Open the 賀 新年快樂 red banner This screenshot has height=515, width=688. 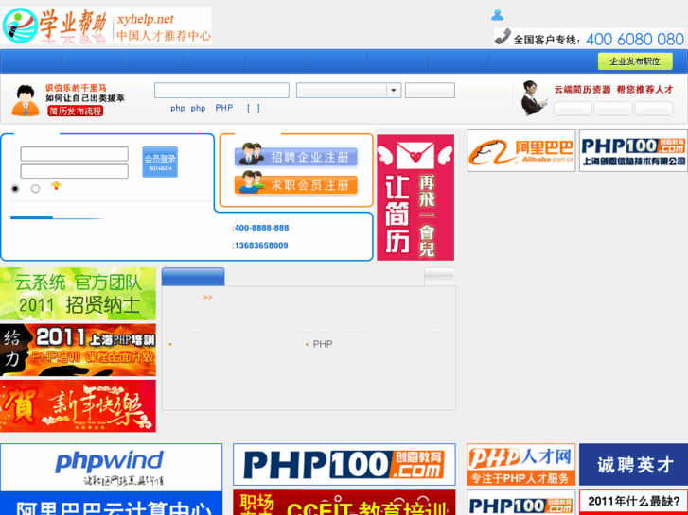pyautogui.click(x=79, y=406)
